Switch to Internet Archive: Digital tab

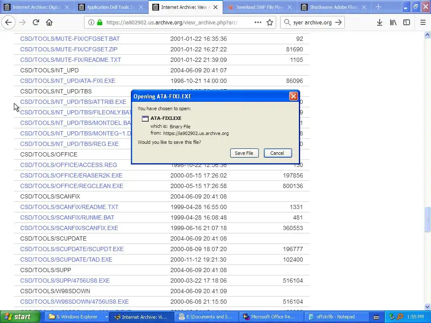click(37, 7)
